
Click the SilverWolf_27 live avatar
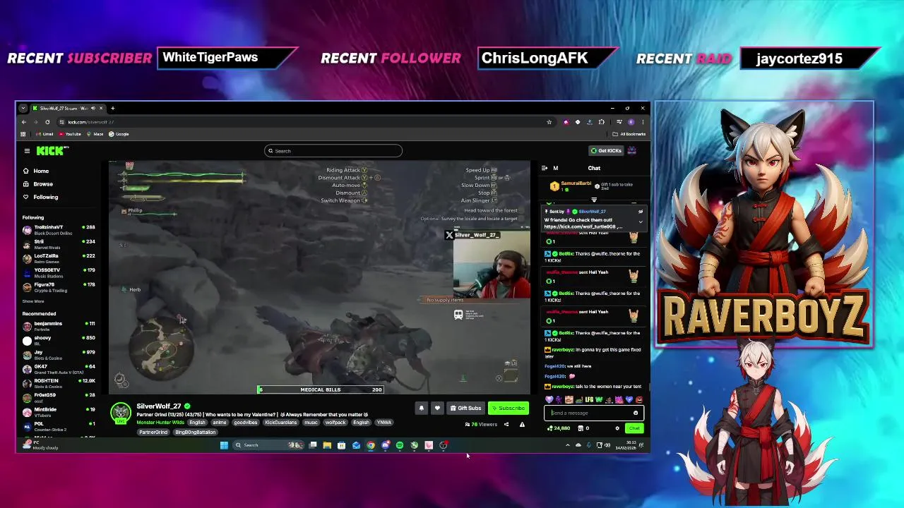pos(121,413)
